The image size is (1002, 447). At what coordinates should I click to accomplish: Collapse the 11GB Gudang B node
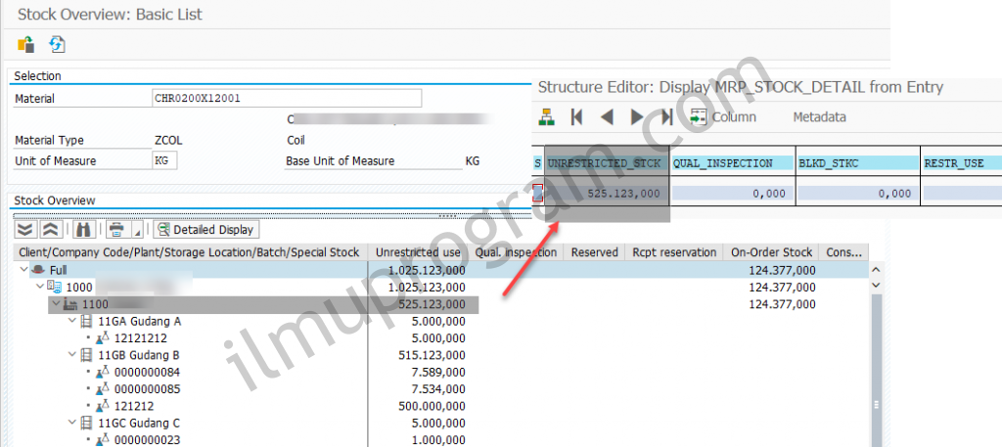tap(70, 354)
